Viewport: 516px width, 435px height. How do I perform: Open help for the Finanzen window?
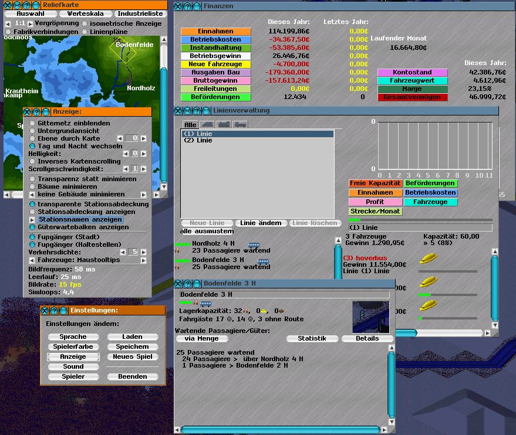[188, 6]
